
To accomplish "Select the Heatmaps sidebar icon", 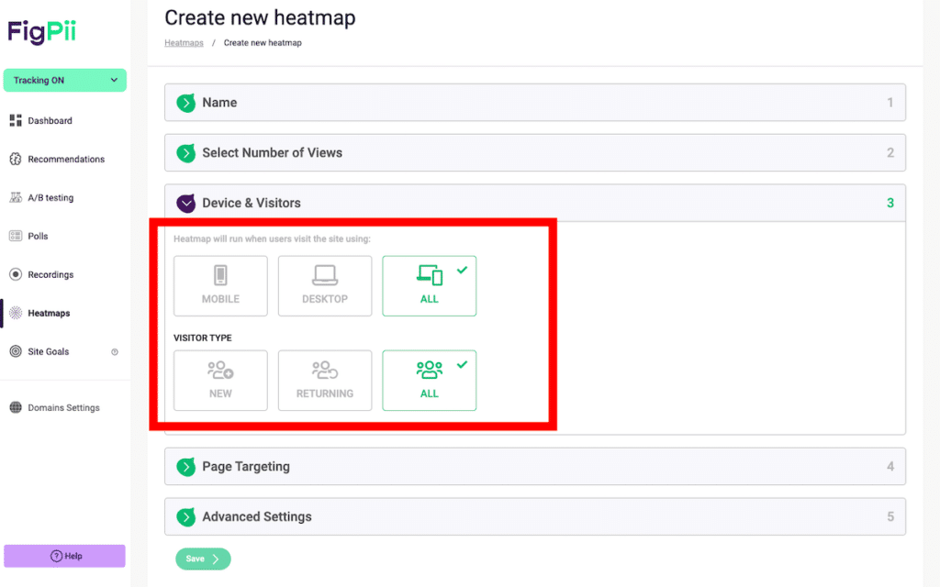I will (x=48, y=313).
